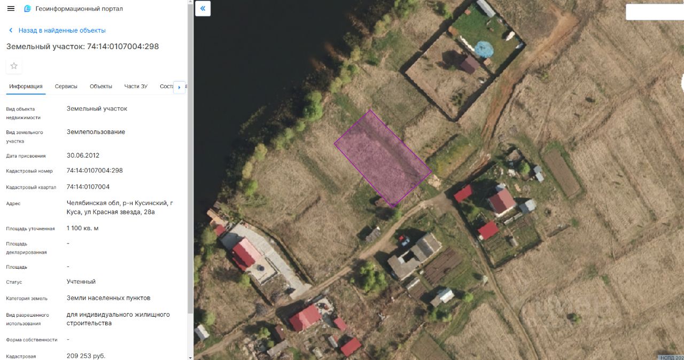This screenshot has width=684, height=360.
Task: Switch to the Сервисы tab
Action: tap(66, 87)
